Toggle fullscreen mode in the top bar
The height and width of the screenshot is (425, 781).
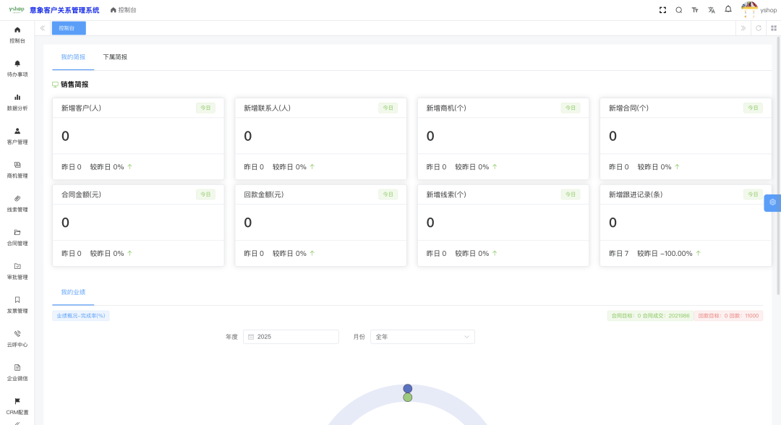click(662, 10)
